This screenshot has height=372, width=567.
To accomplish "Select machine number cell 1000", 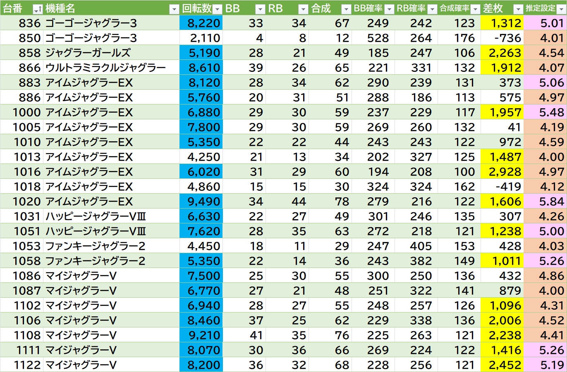I will pos(22,112).
